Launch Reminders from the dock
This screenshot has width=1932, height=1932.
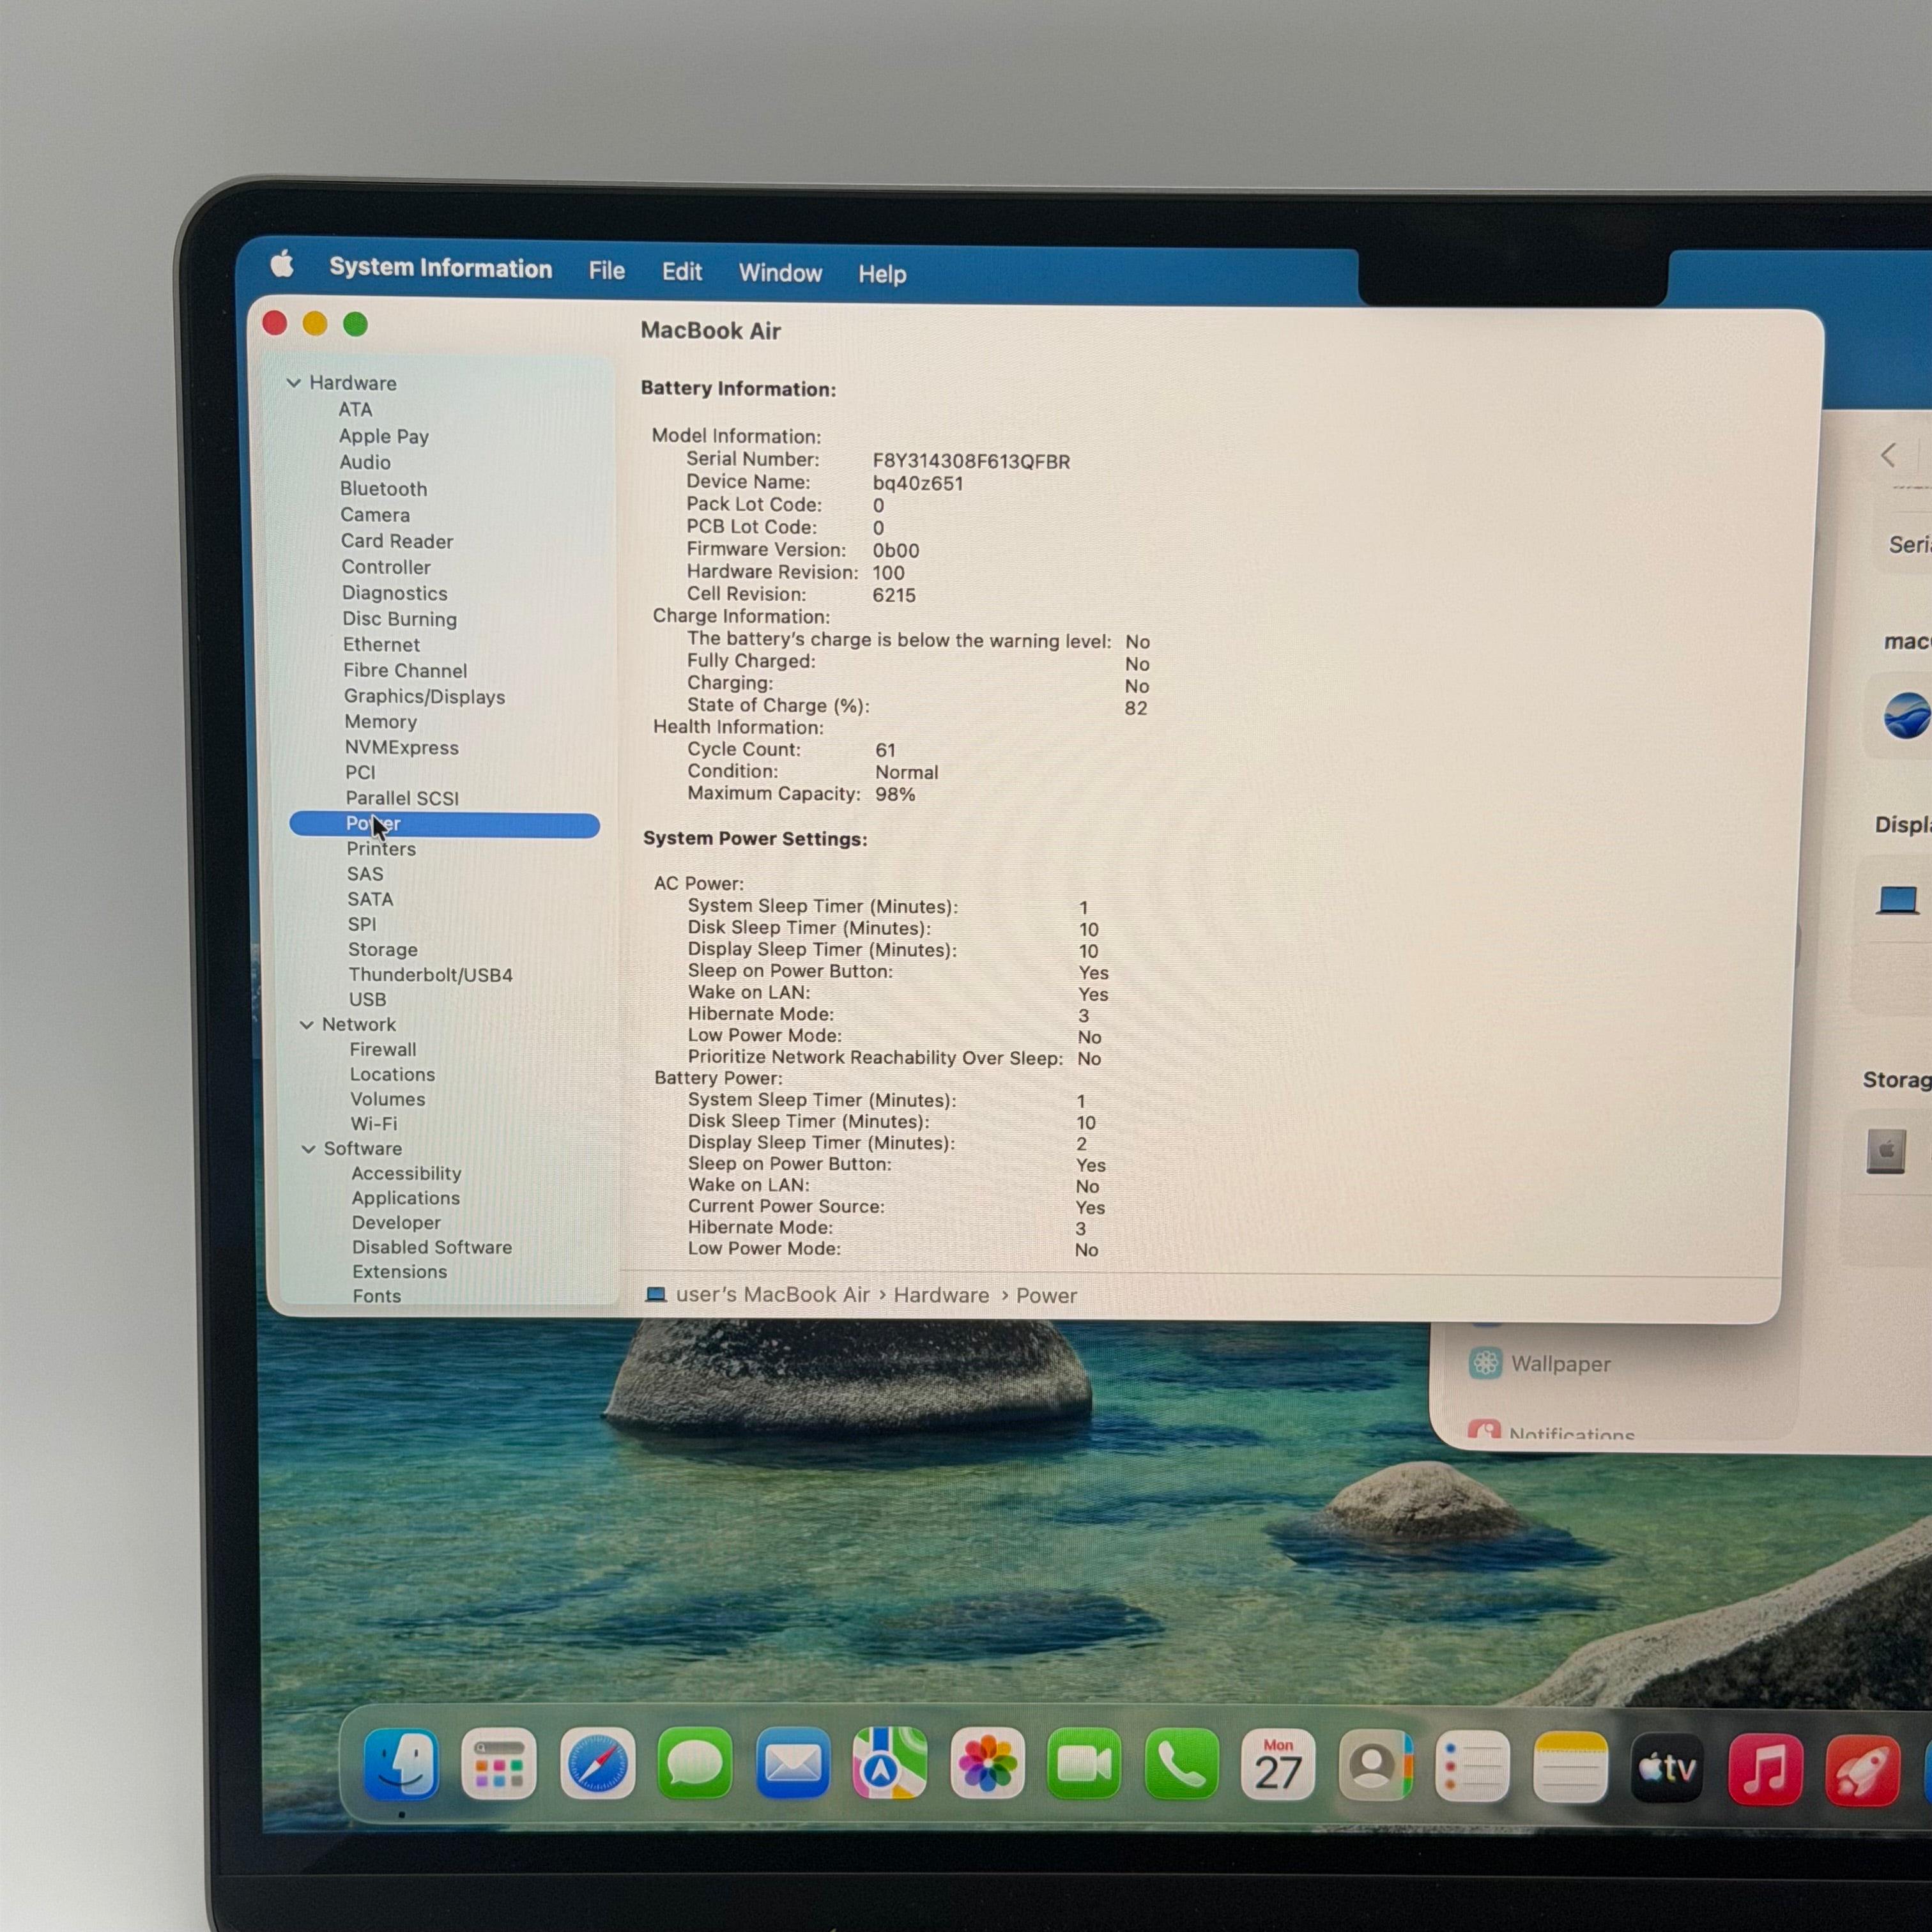1472,1767
